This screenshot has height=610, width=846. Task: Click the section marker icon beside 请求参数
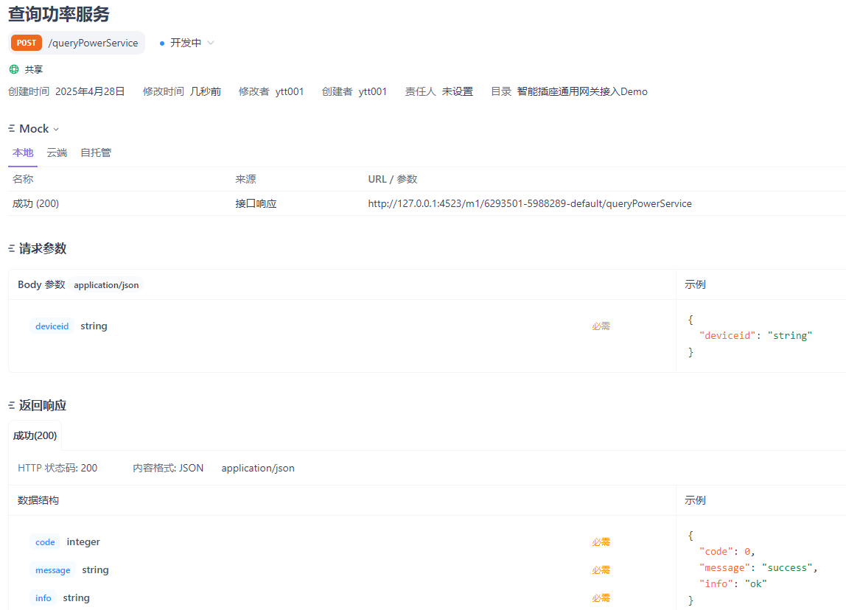point(11,248)
